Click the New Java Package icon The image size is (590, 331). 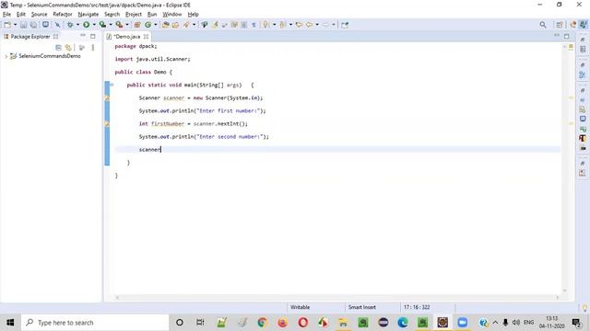137,25
